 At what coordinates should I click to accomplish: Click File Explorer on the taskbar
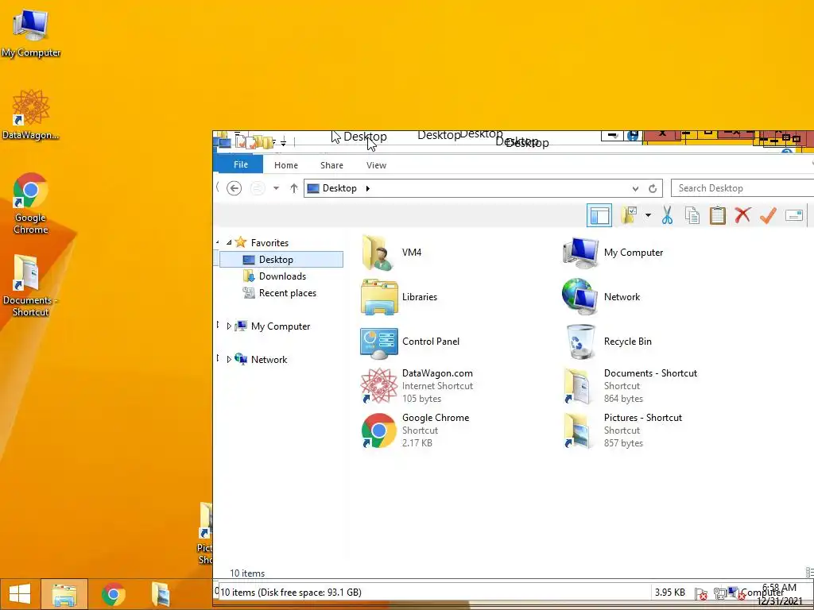(x=64, y=594)
